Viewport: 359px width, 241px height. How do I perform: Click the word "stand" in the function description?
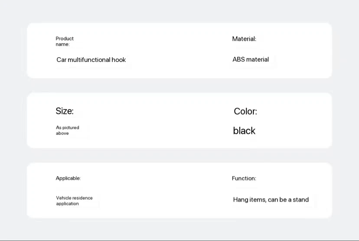click(x=300, y=200)
